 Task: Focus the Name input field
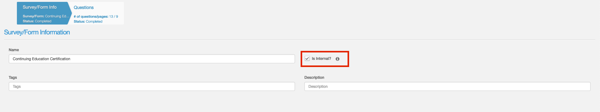(152, 59)
